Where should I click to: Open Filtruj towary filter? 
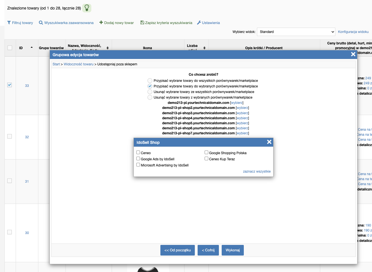pos(20,23)
